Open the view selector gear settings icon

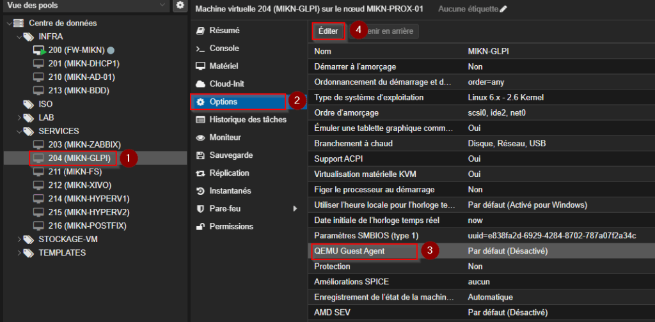180,5
